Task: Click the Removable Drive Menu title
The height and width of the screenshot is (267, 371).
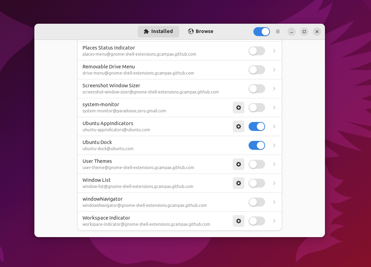Action: pos(109,67)
